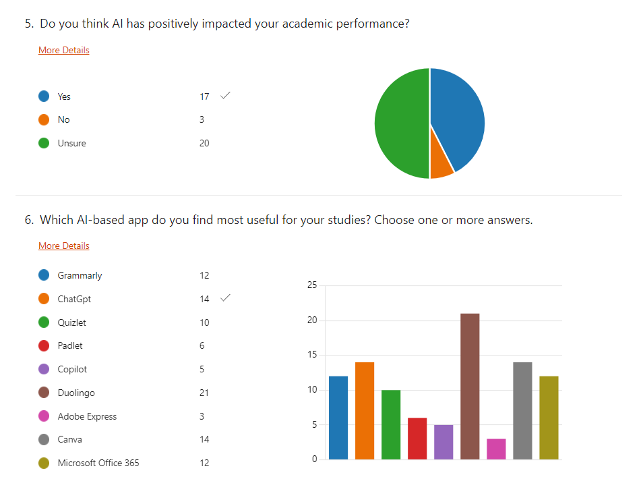Select the small orange No pie slice

coord(442,167)
